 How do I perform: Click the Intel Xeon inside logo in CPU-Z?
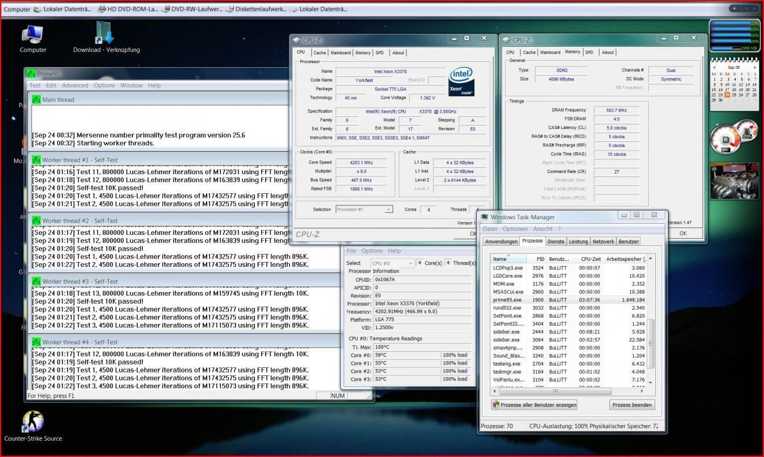pos(461,82)
